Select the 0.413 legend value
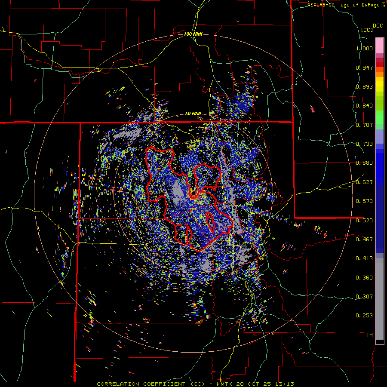Viewport: 387px width, 387px height. coord(364,258)
